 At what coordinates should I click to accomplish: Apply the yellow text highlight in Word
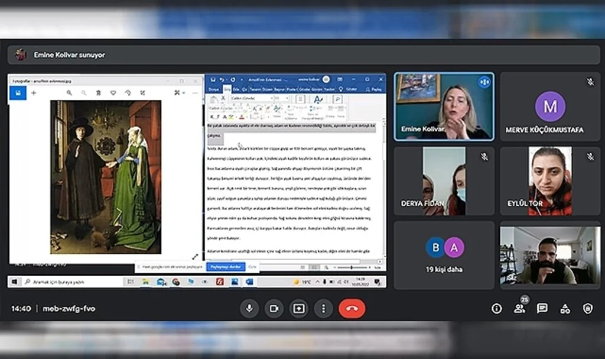(231, 117)
